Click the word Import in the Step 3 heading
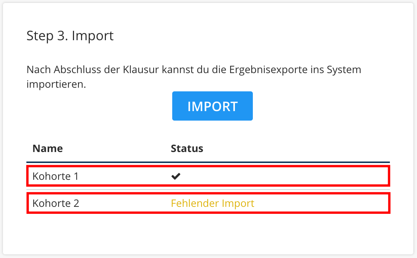This screenshot has width=417, height=258. coord(93,36)
